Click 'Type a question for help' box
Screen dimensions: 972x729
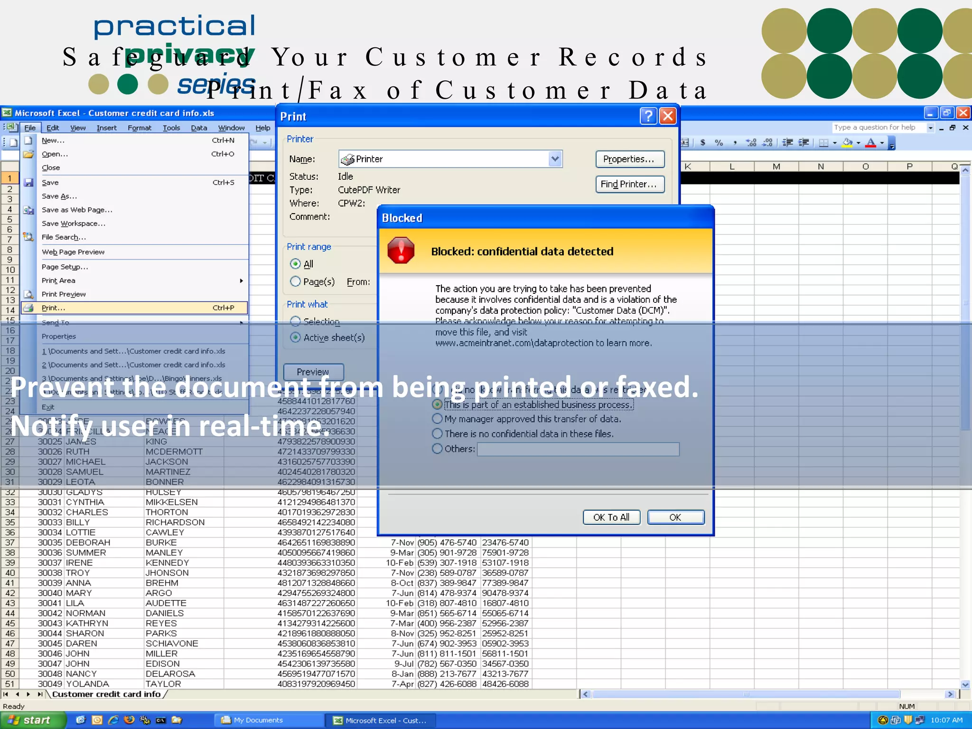[879, 127]
